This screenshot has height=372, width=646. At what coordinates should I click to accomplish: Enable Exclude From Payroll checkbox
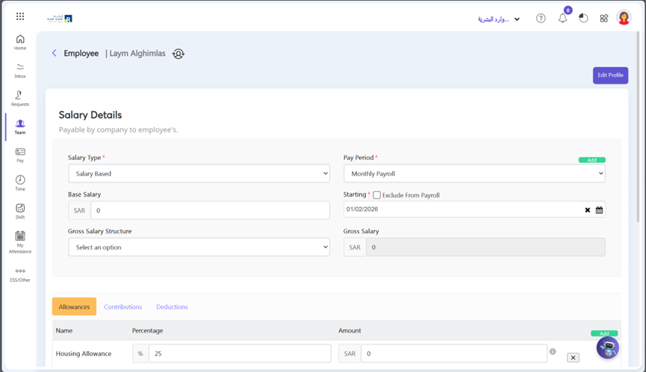377,195
